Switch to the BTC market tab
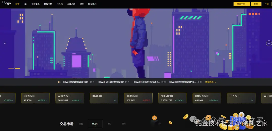Viewport: 272px width, 131px height. (x=109, y=124)
